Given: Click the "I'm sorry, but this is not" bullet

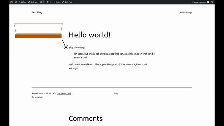Looking at the screenshot, I should pos(114,56).
